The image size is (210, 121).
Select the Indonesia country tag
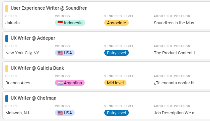tap(70, 23)
